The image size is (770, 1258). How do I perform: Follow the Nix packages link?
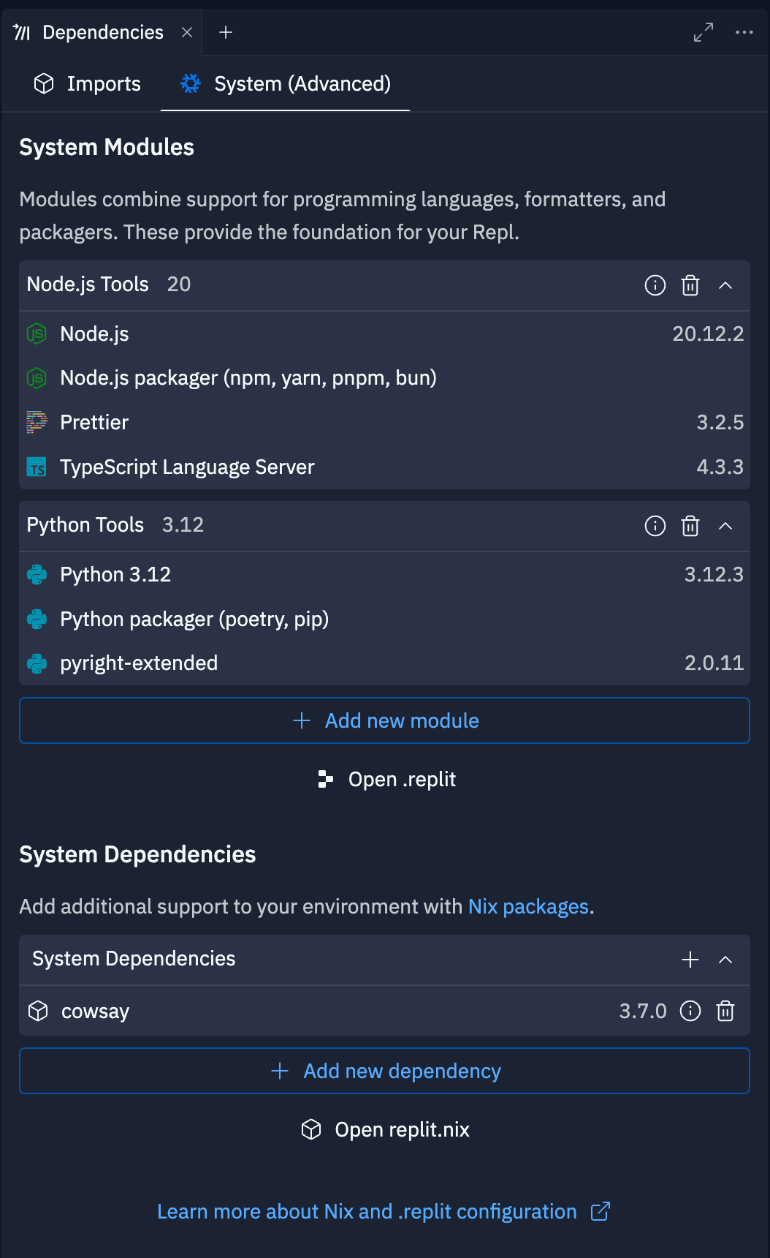(x=528, y=907)
